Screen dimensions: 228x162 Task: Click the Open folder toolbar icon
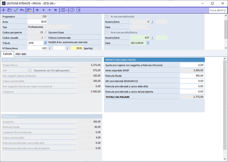[x=9, y=10]
